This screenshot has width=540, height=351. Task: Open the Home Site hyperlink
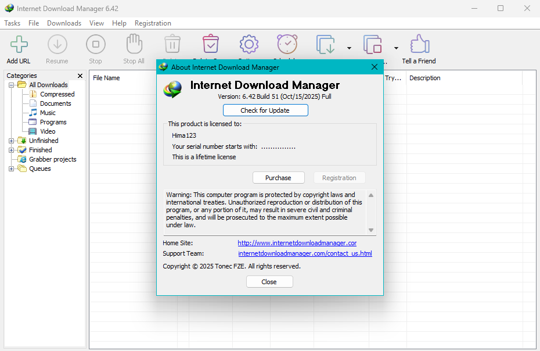point(297,243)
